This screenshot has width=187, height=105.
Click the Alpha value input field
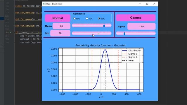[141, 26]
